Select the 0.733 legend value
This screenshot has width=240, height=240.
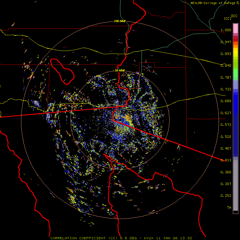click(226, 89)
